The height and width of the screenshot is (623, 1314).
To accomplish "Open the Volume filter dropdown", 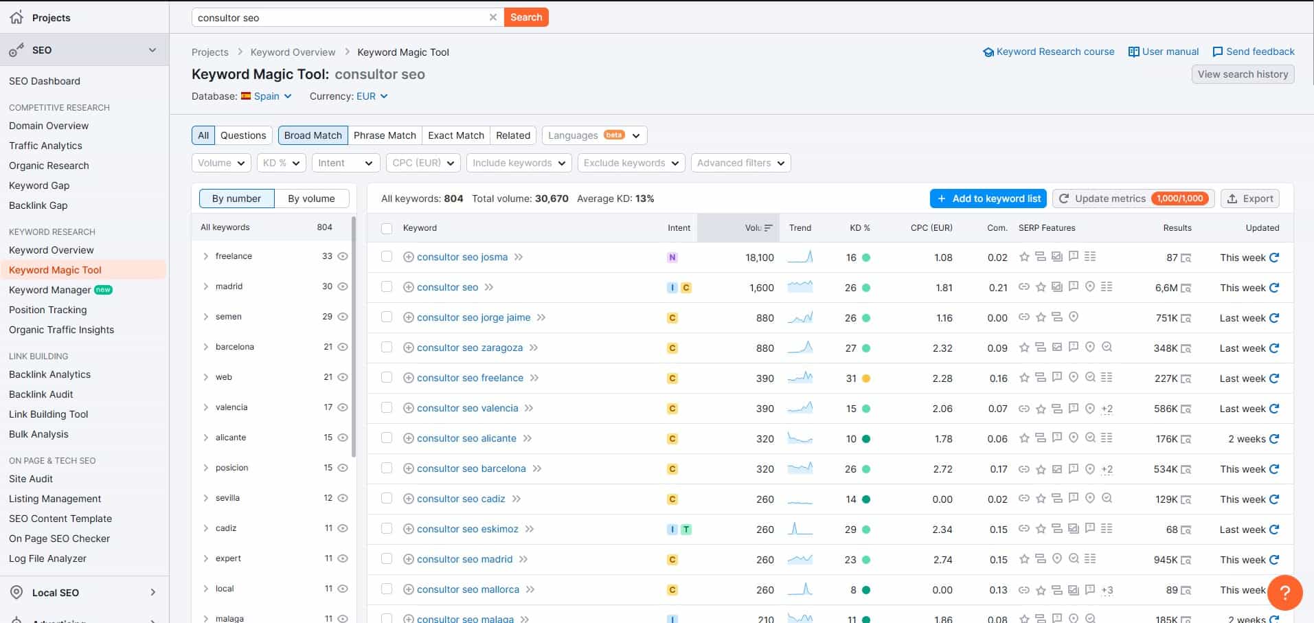I will (x=220, y=163).
